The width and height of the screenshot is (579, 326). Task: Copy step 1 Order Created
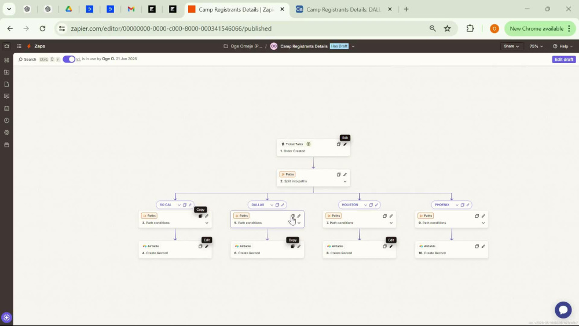[x=339, y=144]
